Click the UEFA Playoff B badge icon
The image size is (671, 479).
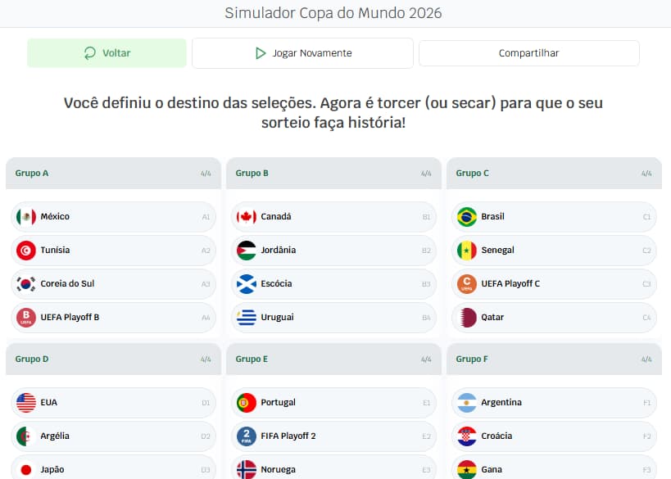25,317
